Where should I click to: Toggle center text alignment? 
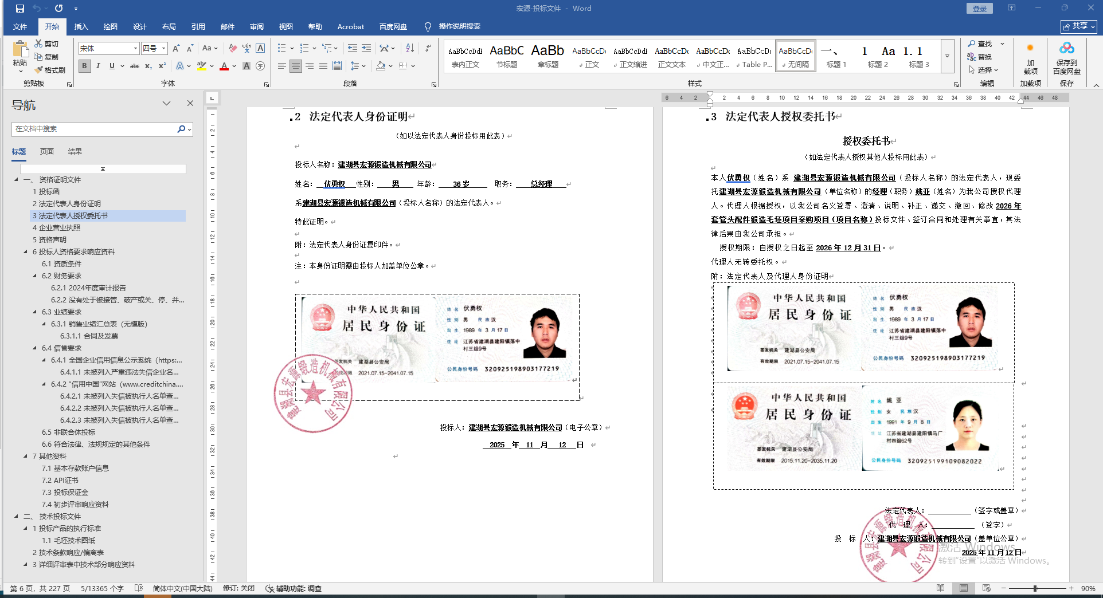pos(296,66)
